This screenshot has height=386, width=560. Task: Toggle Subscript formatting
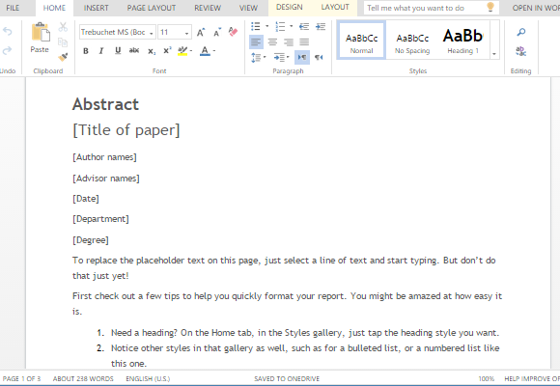(152, 51)
